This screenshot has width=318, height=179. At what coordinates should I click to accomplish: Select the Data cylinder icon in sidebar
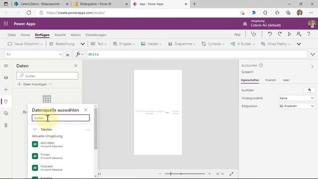pyautogui.click(x=6, y=101)
